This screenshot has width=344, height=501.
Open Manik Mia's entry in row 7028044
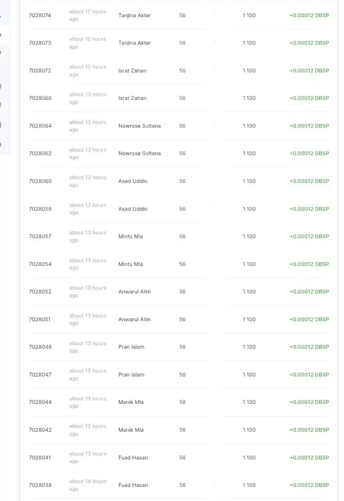[131, 402]
